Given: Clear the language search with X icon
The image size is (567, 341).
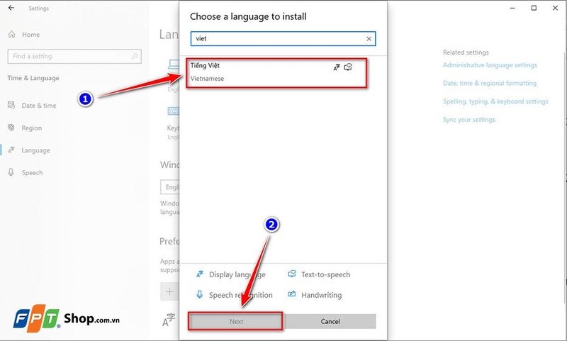Looking at the screenshot, I should point(369,39).
